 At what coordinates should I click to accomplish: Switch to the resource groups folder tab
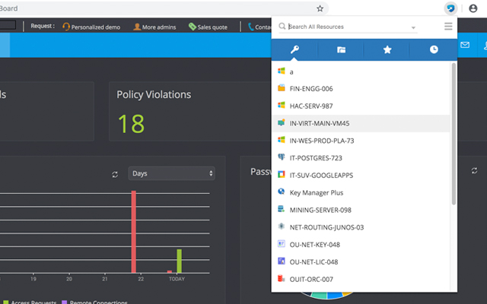click(341, 49)
